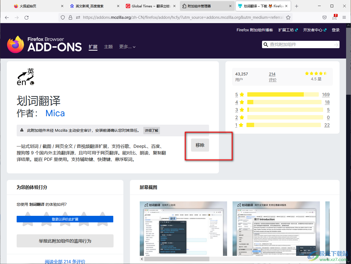This screenshot has width=351, height=264.
Task: Filter reviews by 5 stars bar
Action: (283, 94)
